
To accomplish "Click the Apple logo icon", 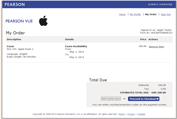I will [x=43, y=21].
